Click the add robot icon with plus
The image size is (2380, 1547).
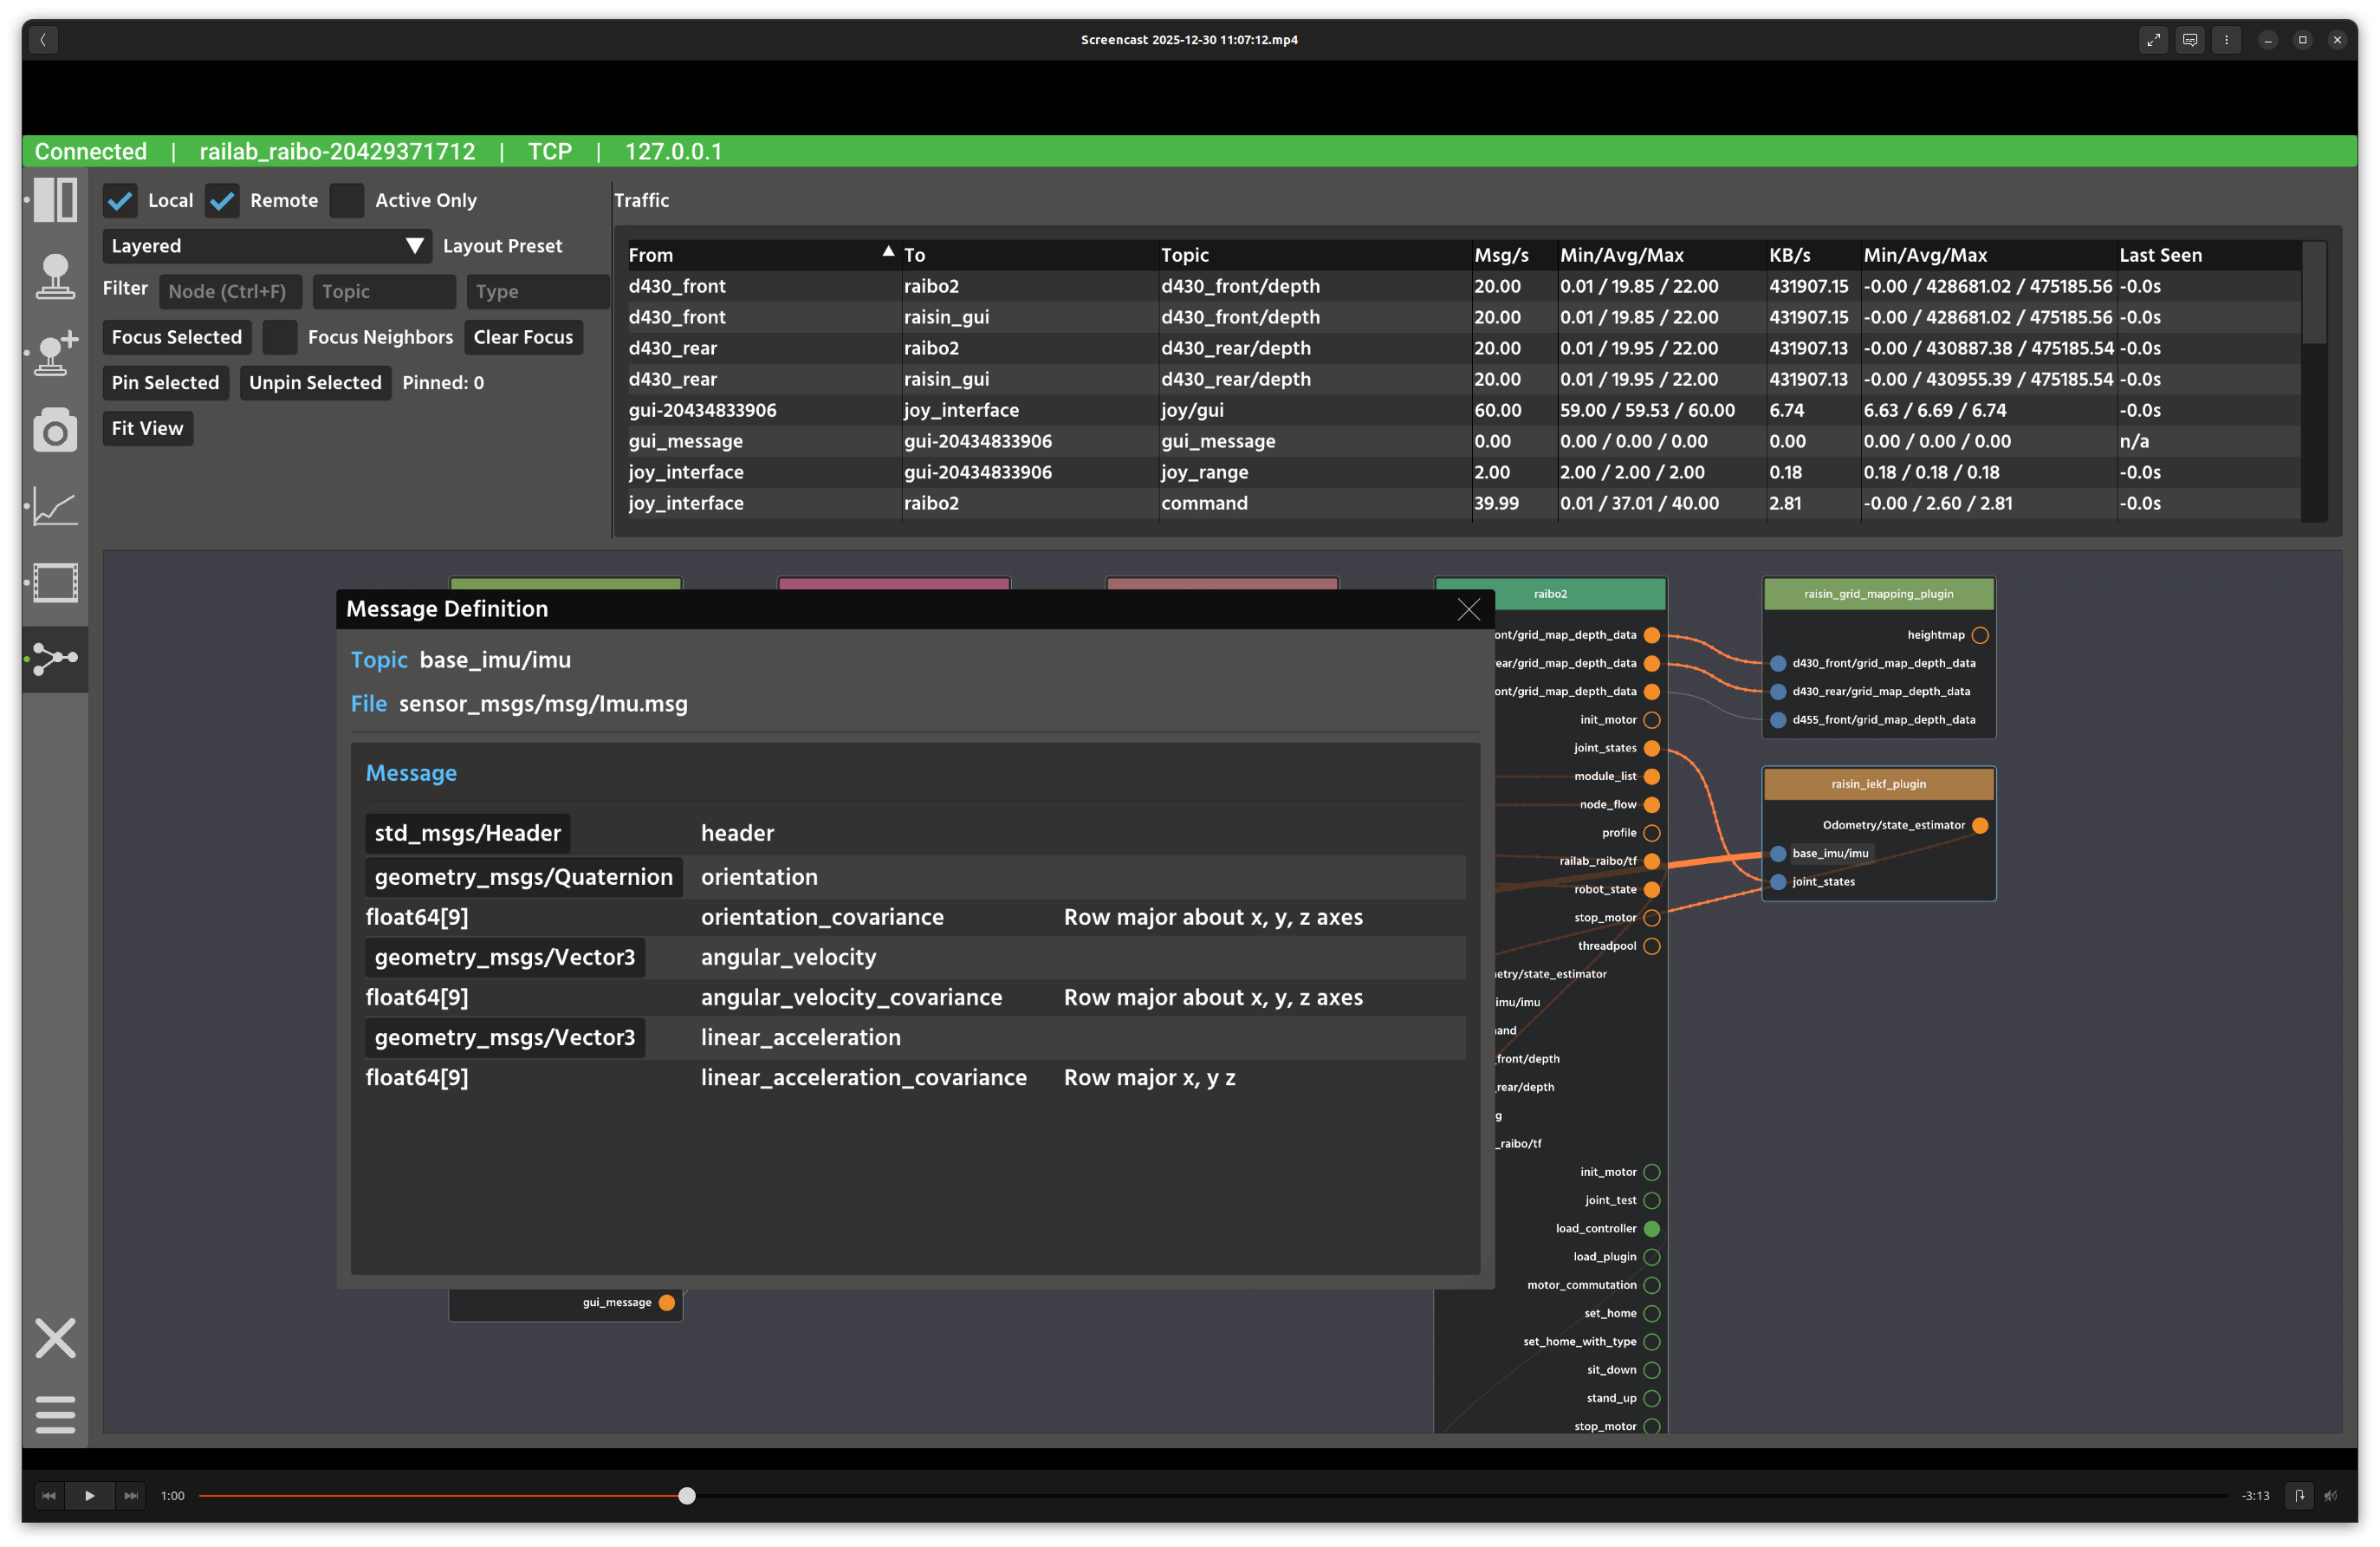click(x=55, y=353)
